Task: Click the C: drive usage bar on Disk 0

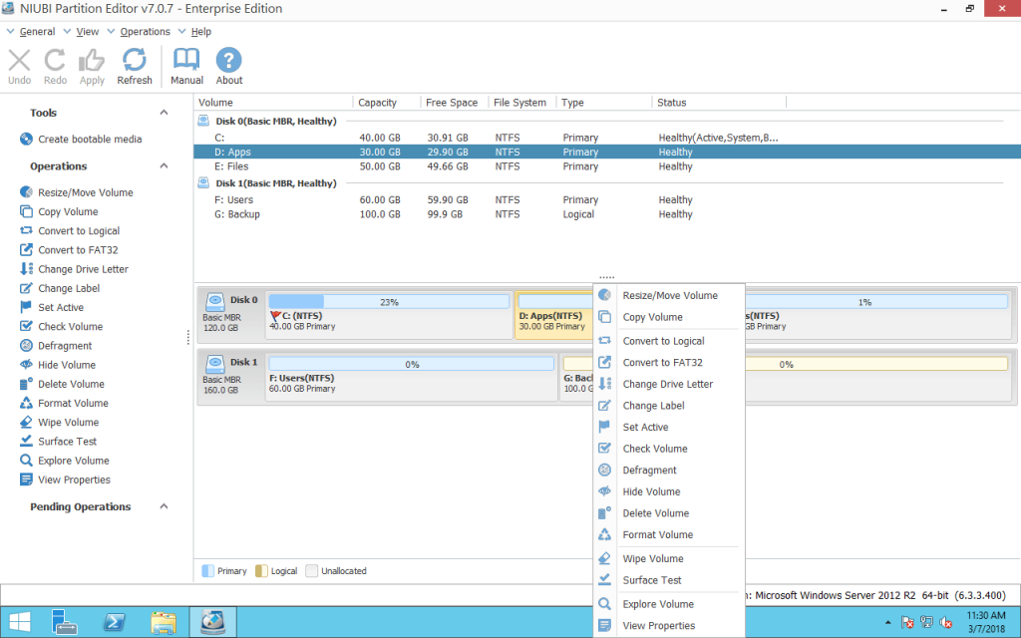Action: [x=389, y=300]
